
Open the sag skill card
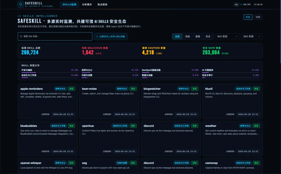pyautogui.click(x=109, y=166)
